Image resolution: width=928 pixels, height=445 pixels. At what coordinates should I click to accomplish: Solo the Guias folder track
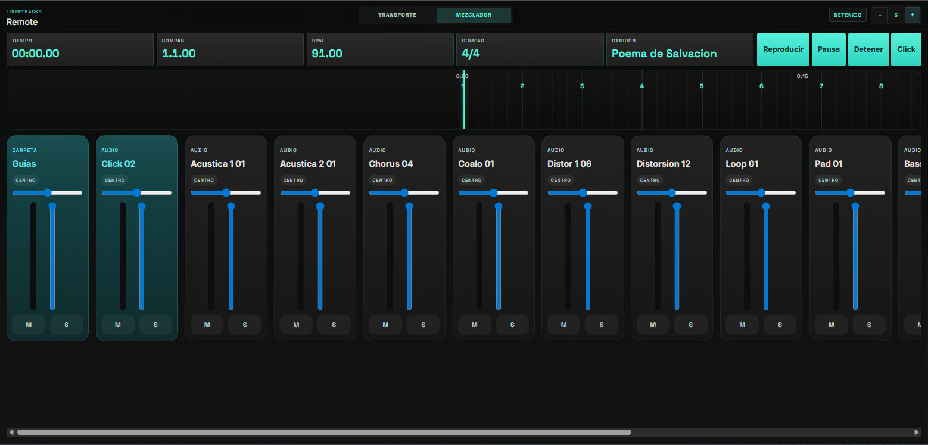click(66, 325)
